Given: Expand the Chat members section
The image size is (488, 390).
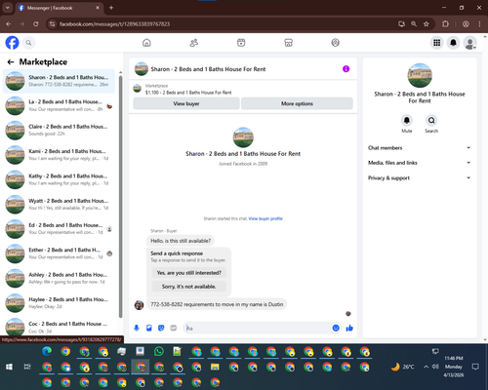Looking at the screenshot, I should coord(420,148).
